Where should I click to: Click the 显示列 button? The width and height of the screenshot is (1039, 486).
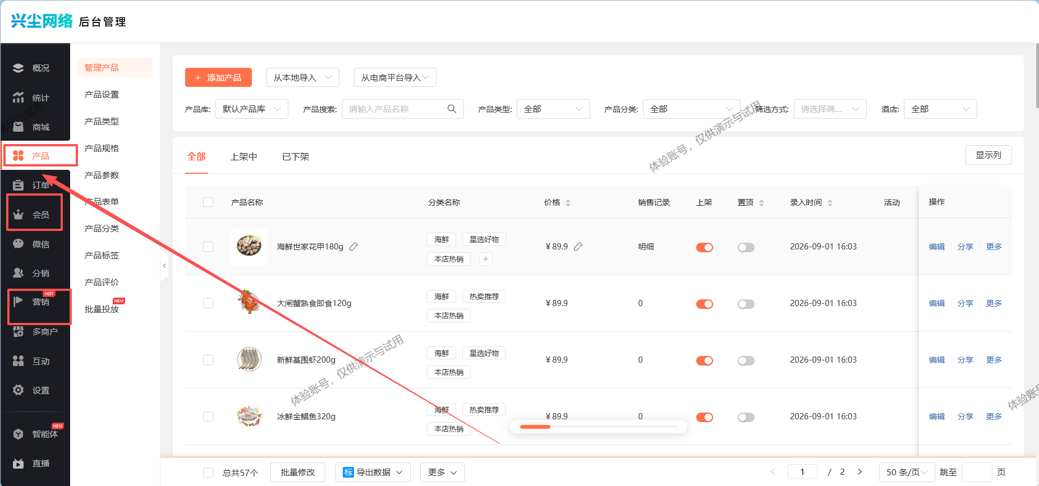coord(989,155)
